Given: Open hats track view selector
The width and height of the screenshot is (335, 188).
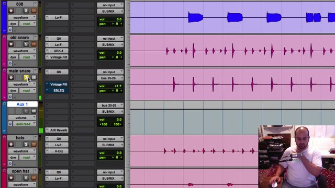Looking at the screenshot, I should pos(22,151).
